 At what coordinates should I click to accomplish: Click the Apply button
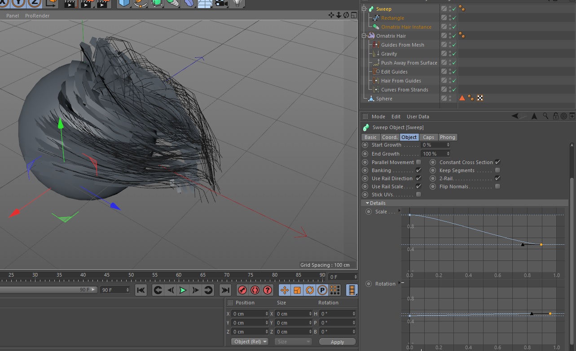(337, 342)
